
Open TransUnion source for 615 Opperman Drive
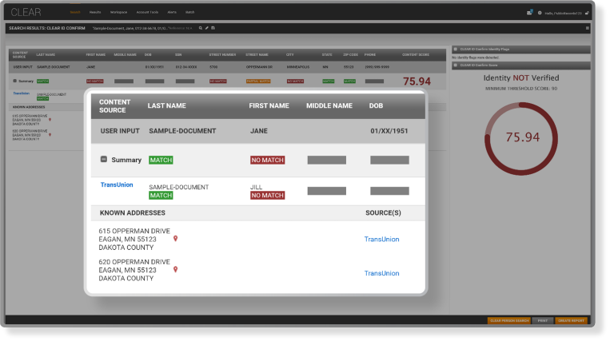point(381,239)
